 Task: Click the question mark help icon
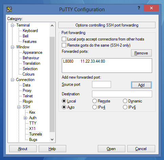139,8
